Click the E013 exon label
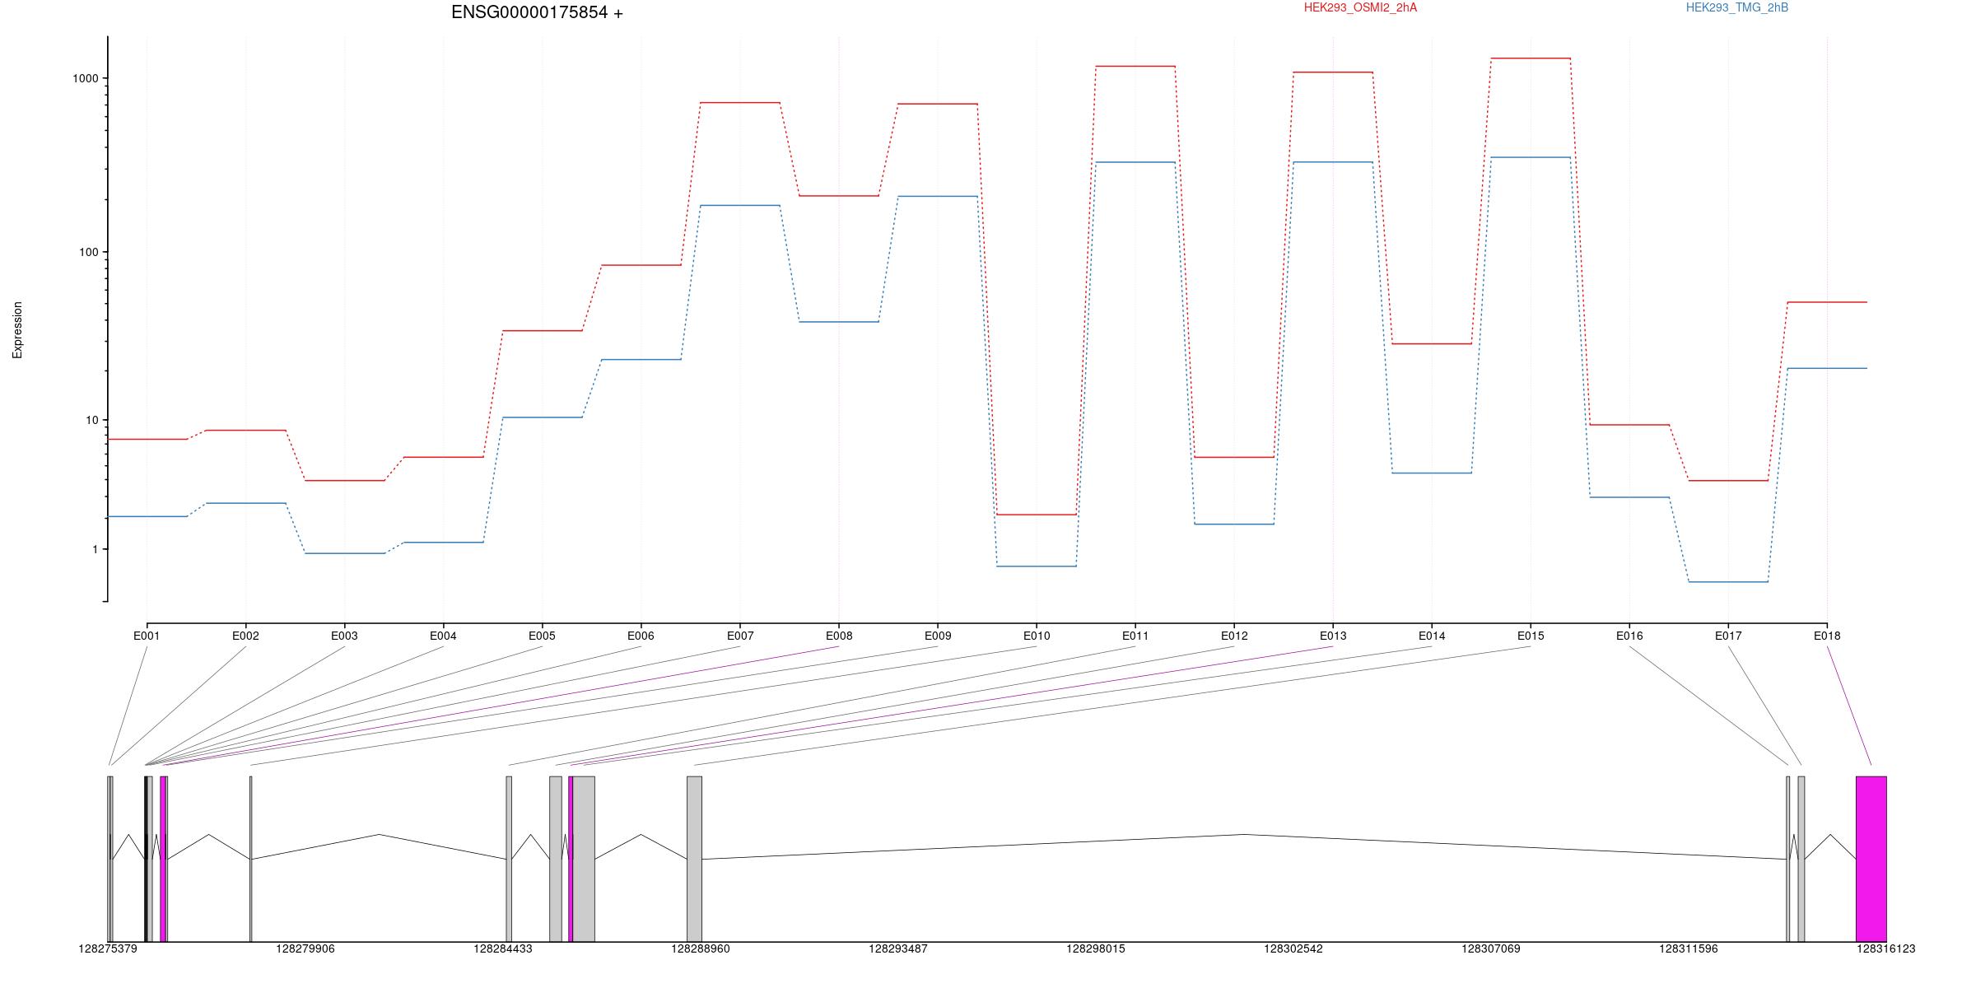The image size is (1976, 988). tap(1333, 636)
